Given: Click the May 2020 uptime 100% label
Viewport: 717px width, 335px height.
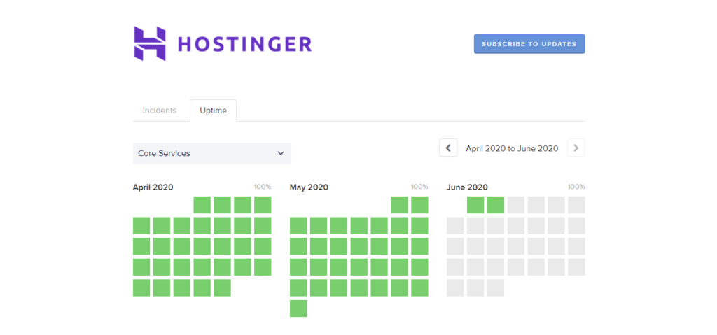Looking at the screenshot, I should tap(419, 187).
